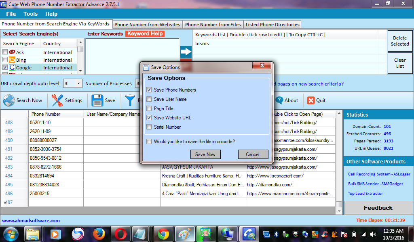Click the battery tray icon
Viewport: 414px width, 242px height.
click(354, 234)
